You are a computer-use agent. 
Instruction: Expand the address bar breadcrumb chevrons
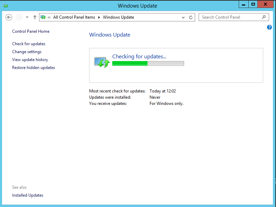coord(49,17)
